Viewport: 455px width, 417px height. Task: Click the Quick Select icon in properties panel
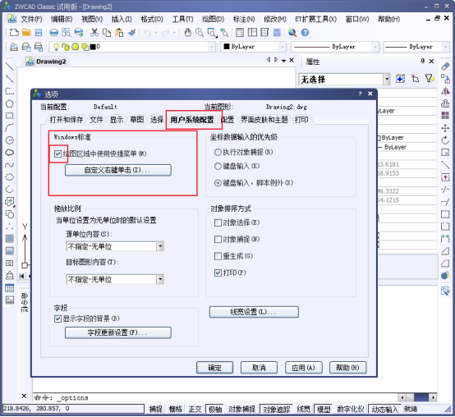[x=430, y=79]
